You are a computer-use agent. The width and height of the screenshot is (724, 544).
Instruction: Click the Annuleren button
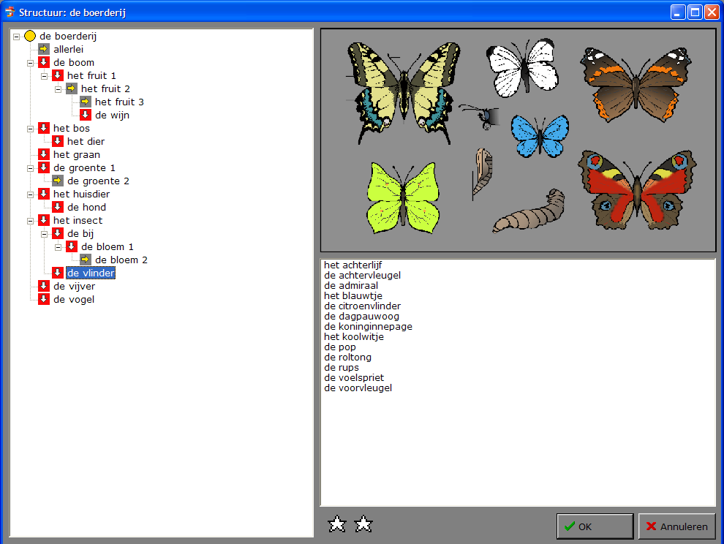tap(677, 526)
